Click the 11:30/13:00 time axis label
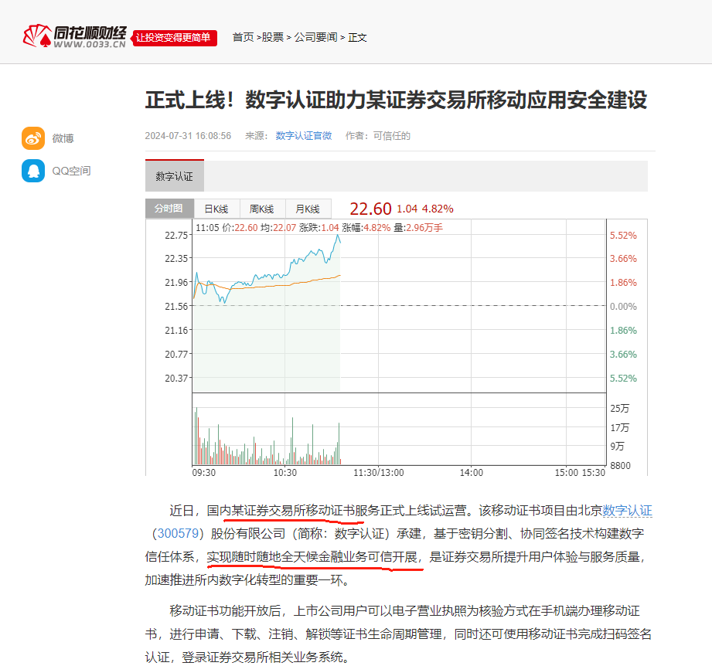This screenshot has height=666, width=712. pyautogui.click(x=379, y=473)
